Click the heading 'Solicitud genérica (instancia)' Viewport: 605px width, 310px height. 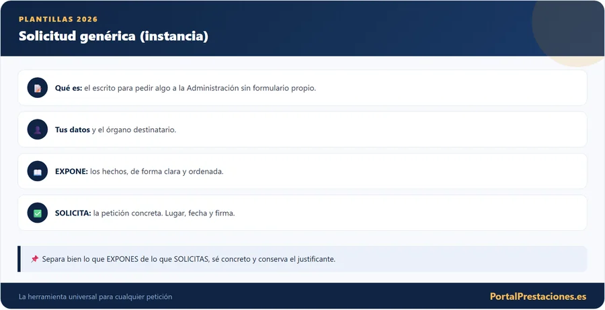(x=114, y=36)
